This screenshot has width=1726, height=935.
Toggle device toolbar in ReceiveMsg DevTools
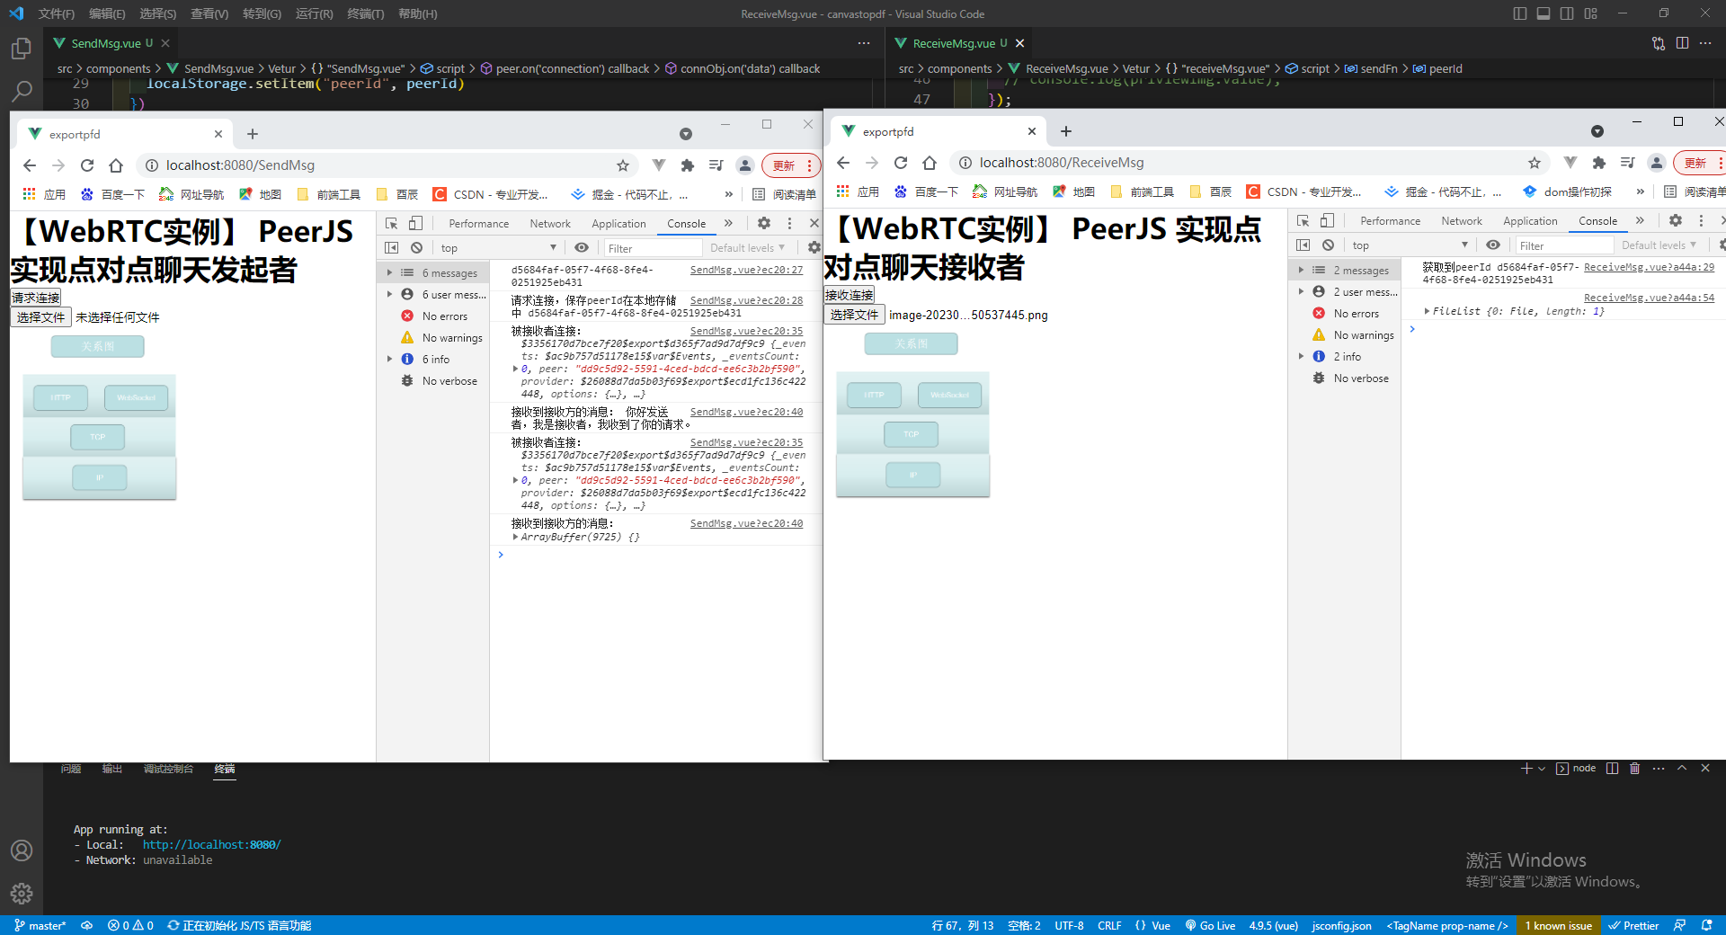click(x=1327, y=220)
